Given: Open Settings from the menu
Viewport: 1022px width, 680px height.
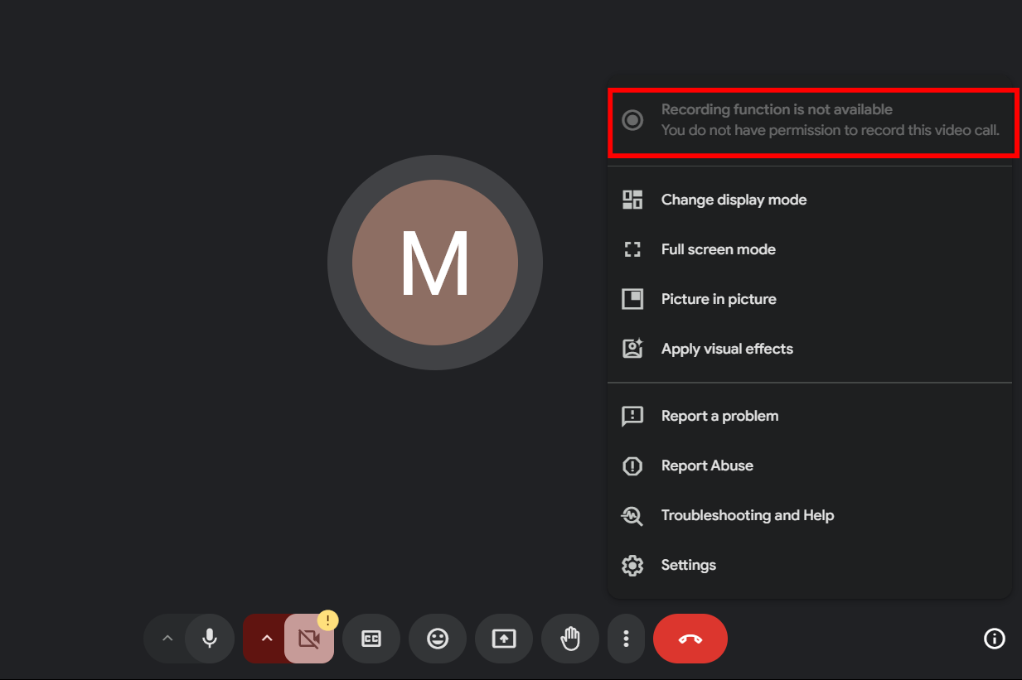Looking at the screenshot, I should coord(810,565).
